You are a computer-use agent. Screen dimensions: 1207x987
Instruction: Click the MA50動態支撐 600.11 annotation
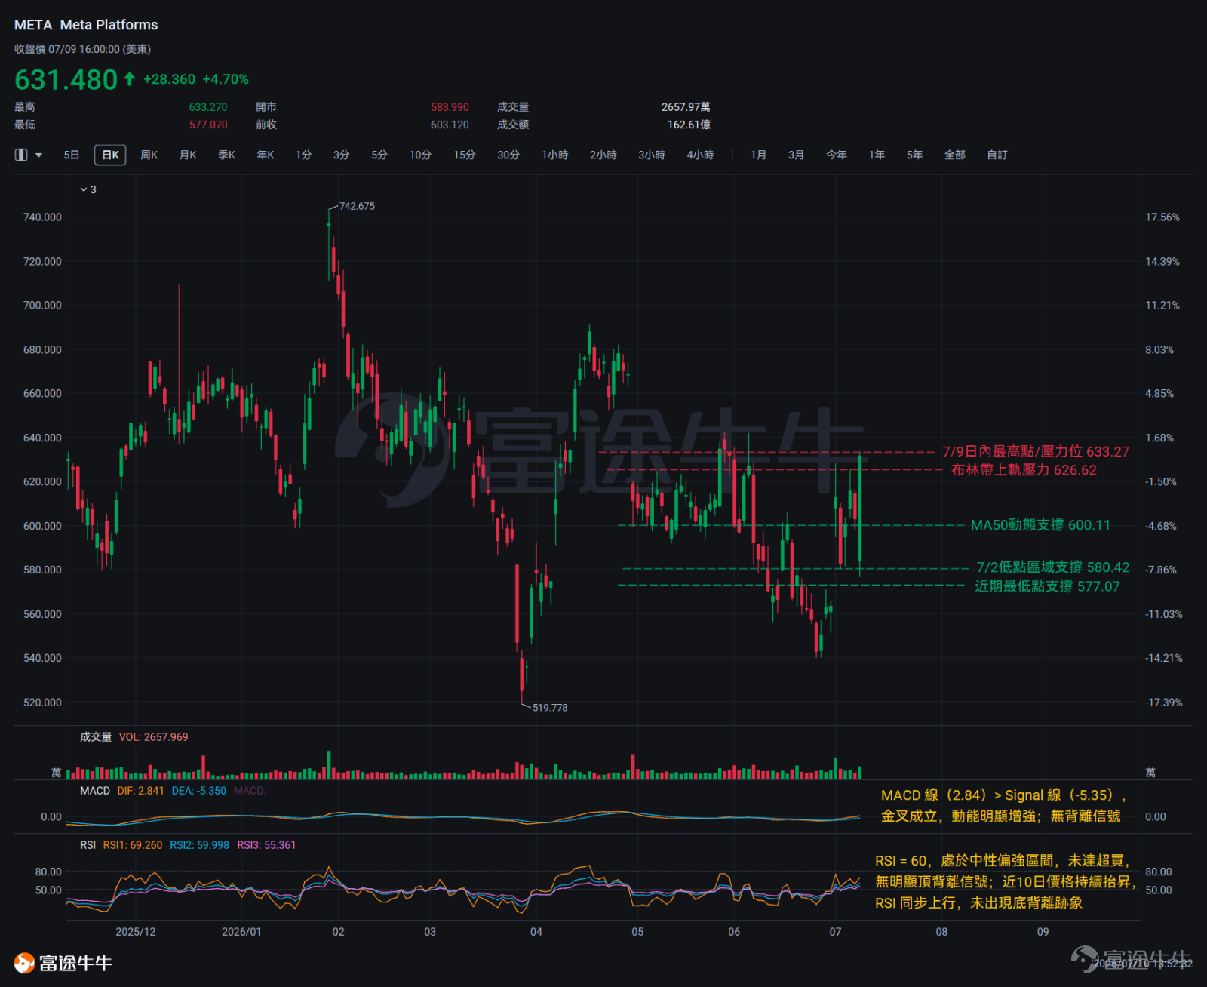point(1040,525)
